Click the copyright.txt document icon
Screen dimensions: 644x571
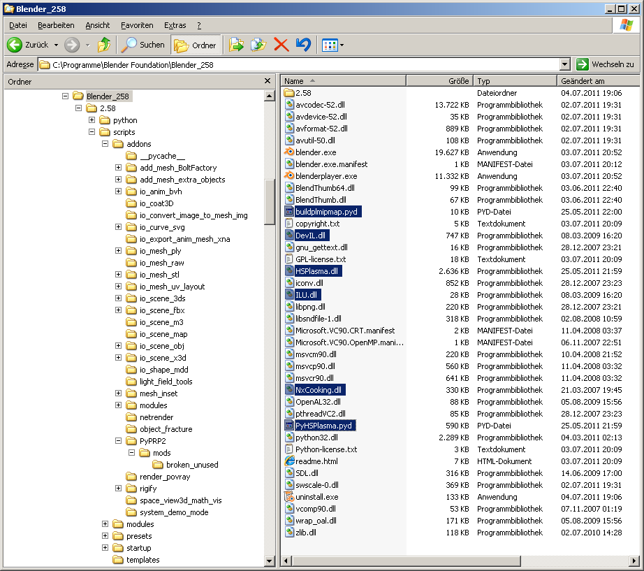point(289,224)
